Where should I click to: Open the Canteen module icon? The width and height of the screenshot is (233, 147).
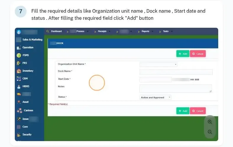[20, 110]
